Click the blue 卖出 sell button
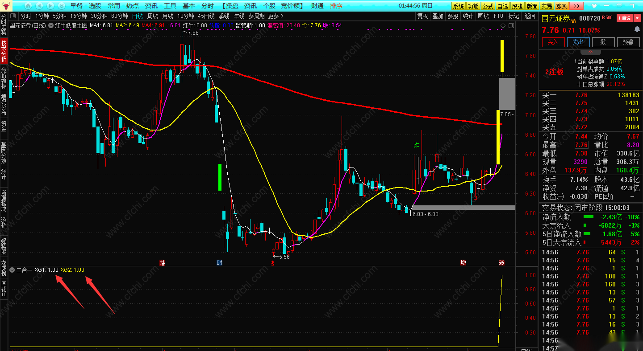The image size is (643, 351). pos(578,42)
